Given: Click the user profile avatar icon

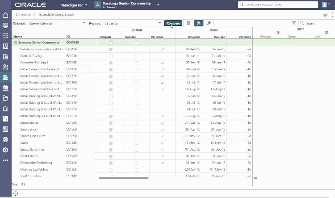Looking at the screenshot, I should click(x=324, y=5).
